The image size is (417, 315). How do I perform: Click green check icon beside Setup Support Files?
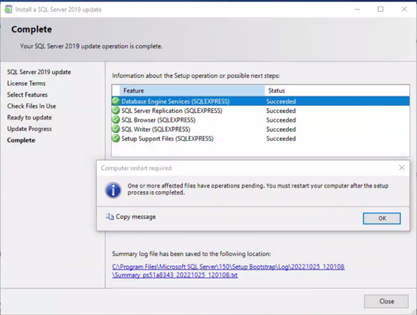[x=116, y=138]
